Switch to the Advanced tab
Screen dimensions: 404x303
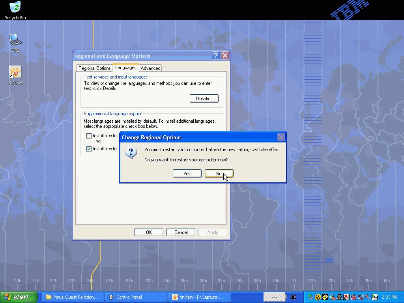(150, 68)
